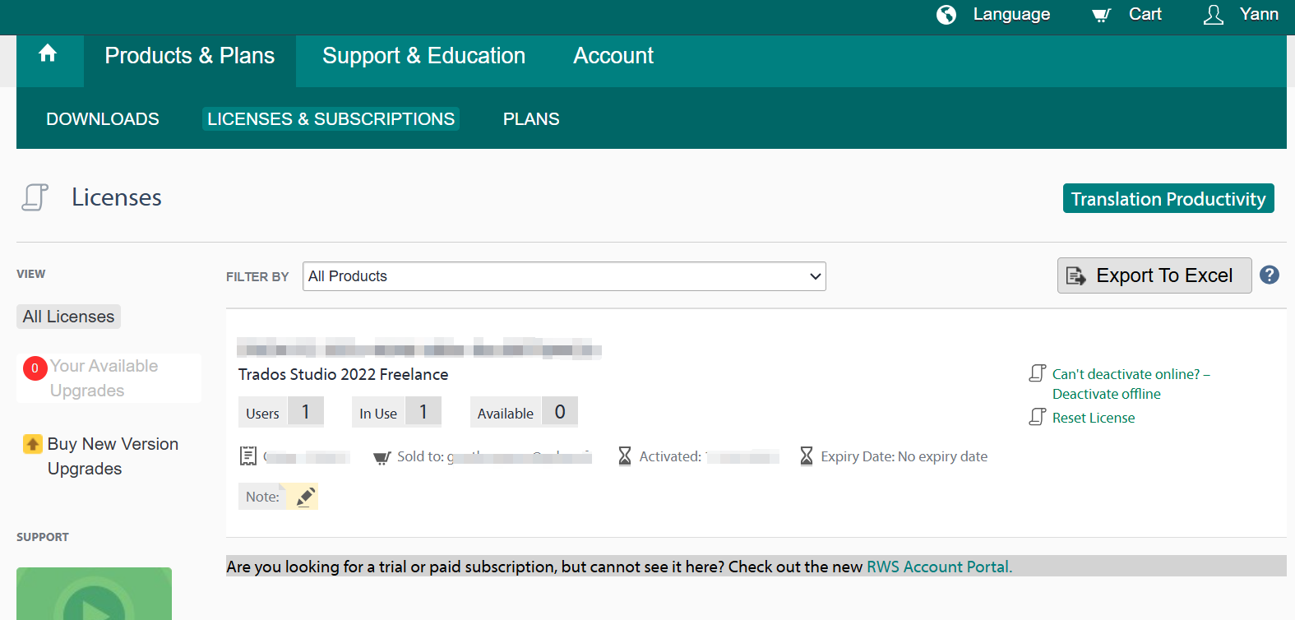Viewport: 1295px width, 620px height.
Task: Click the Expiry Date: No expiry date text
Action: (x=904, y=456)
